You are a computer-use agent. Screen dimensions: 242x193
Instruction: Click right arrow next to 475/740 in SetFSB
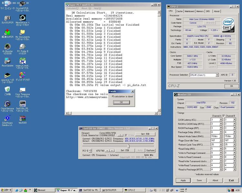coord(112,151)
